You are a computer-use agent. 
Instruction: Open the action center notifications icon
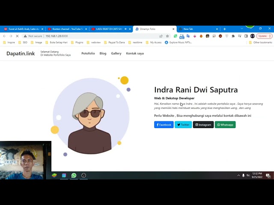(268, 176)
